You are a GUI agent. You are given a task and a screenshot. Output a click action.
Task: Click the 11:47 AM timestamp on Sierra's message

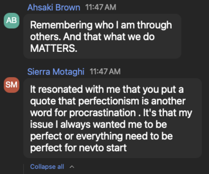[105, 71]
